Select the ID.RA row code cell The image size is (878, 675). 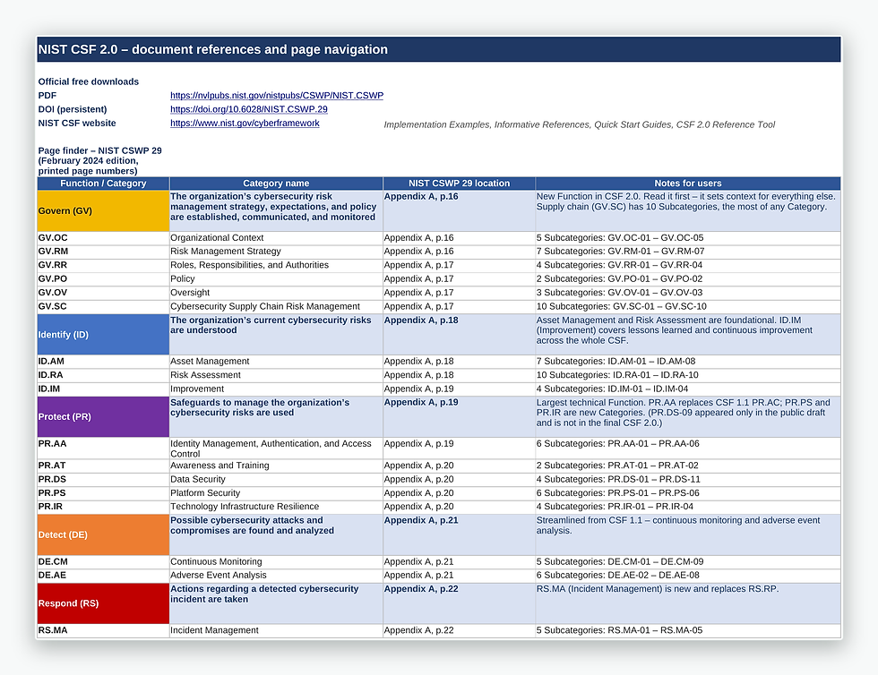pyautogui.click(x=103, y=375)
